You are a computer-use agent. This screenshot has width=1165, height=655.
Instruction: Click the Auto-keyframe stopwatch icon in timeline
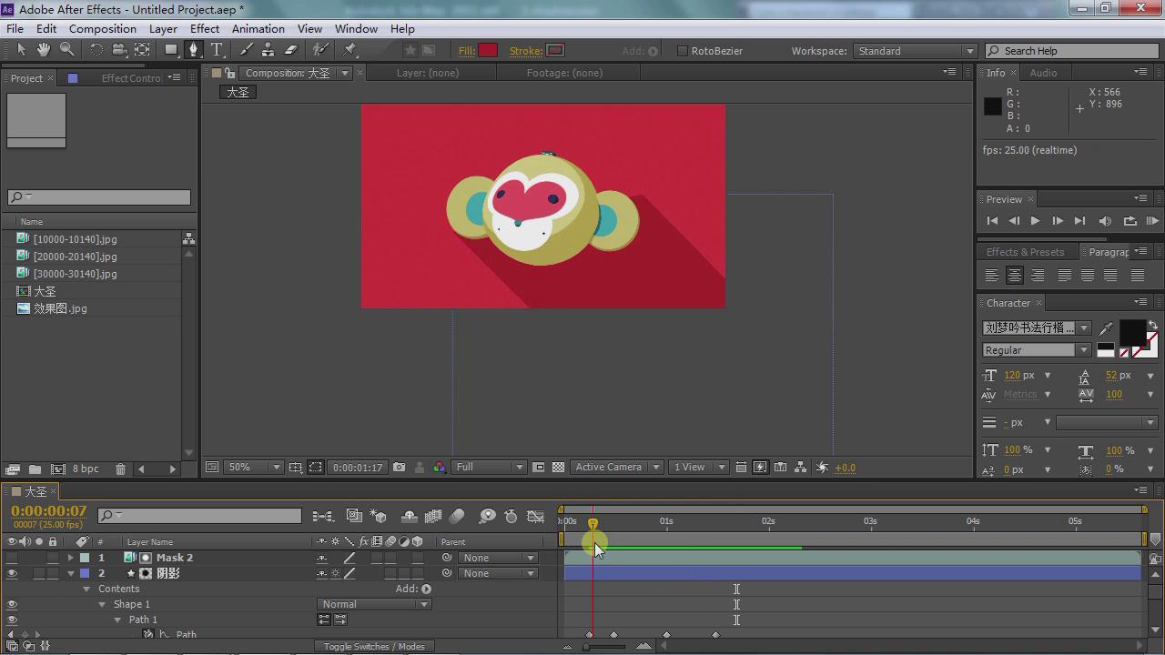[x=511, y=517]
